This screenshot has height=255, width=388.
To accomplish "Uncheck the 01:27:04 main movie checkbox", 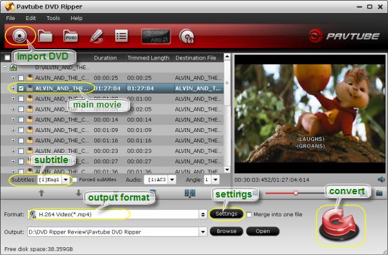I will coord(21,89).
